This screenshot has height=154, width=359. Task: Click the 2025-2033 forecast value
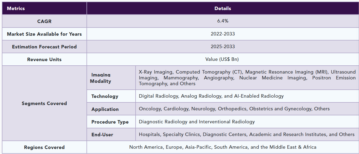pos(223,47)
